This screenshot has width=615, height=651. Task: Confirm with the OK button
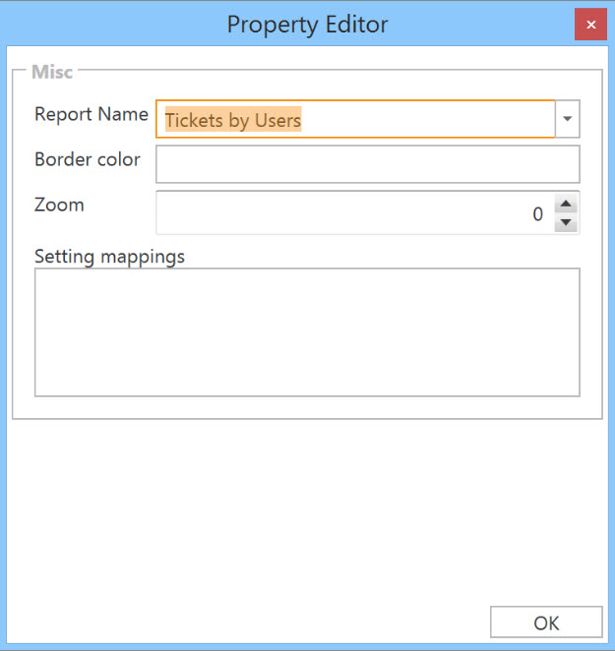pos(546,621)
